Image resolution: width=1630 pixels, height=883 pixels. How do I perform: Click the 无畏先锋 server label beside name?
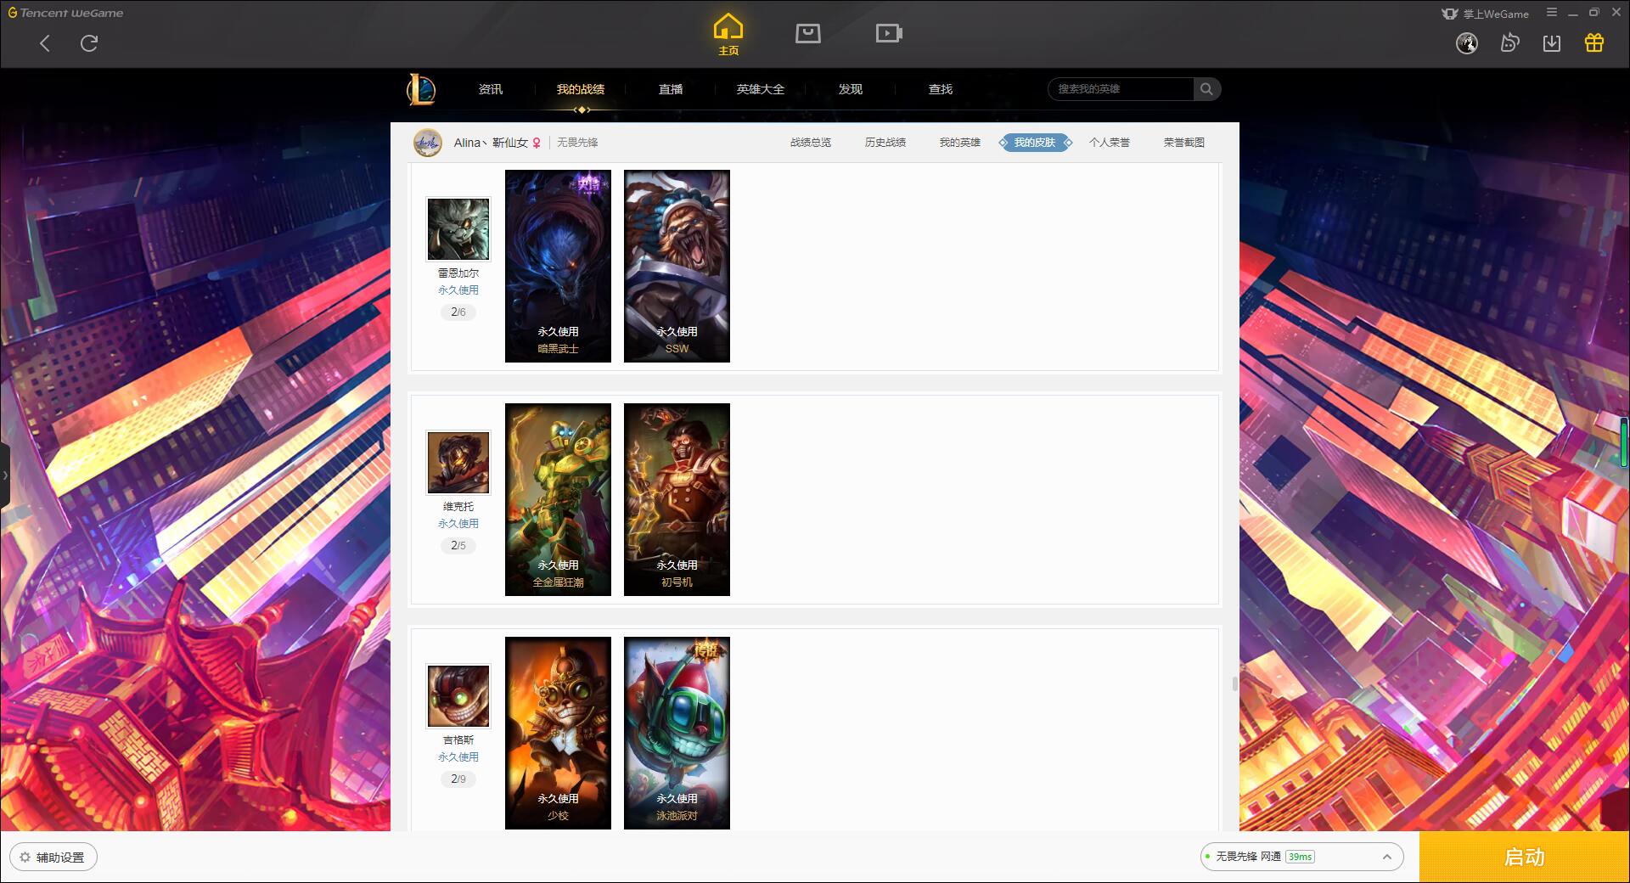(x=577, y=143)
